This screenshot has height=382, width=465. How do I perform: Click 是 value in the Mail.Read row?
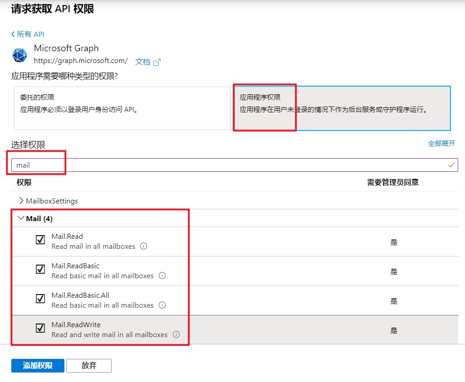pyautogui.click(x=393, y=242)
